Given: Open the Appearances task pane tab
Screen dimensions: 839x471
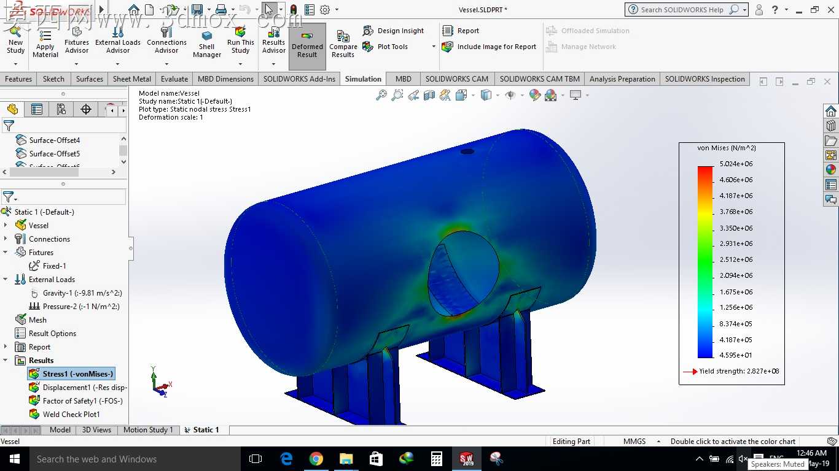Looking at the screenshot, I should [x=831, y=170].
